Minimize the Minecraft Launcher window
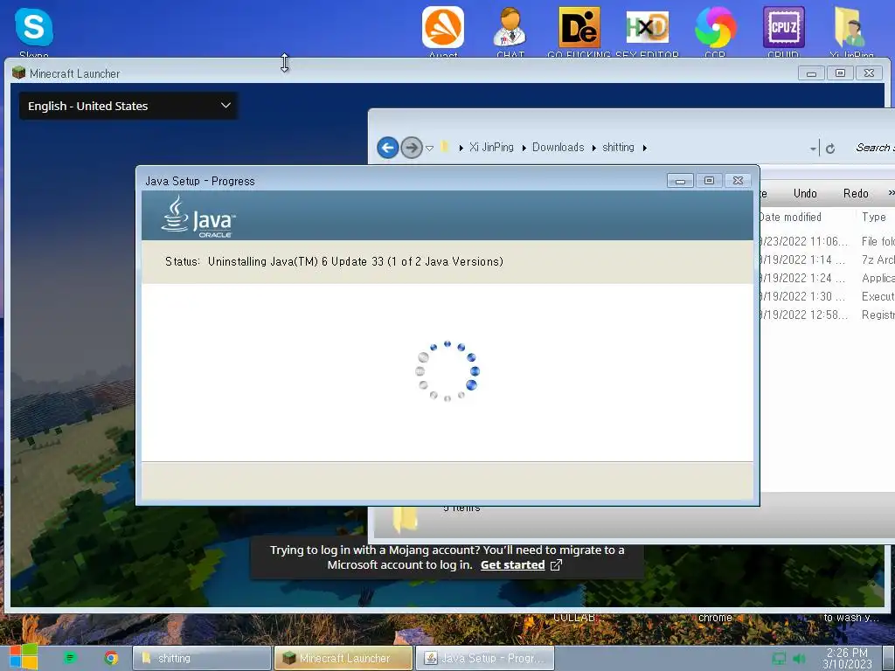 coord(811,73)
